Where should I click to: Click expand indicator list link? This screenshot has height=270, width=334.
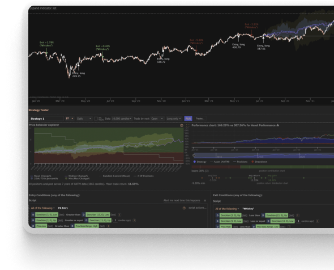pyautogui.click(x=42, y=8)
